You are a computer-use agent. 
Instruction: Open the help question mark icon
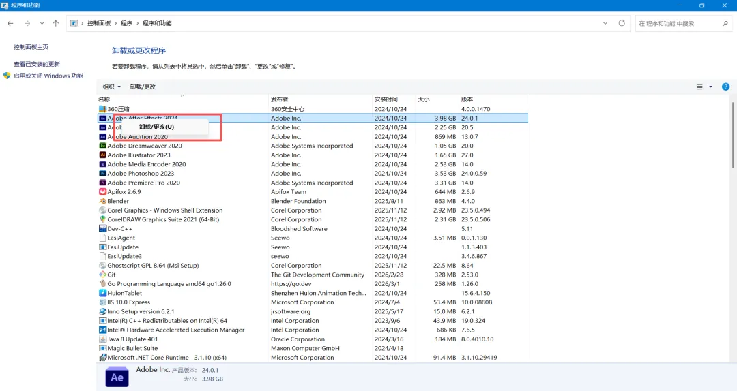tap(725, 87)
